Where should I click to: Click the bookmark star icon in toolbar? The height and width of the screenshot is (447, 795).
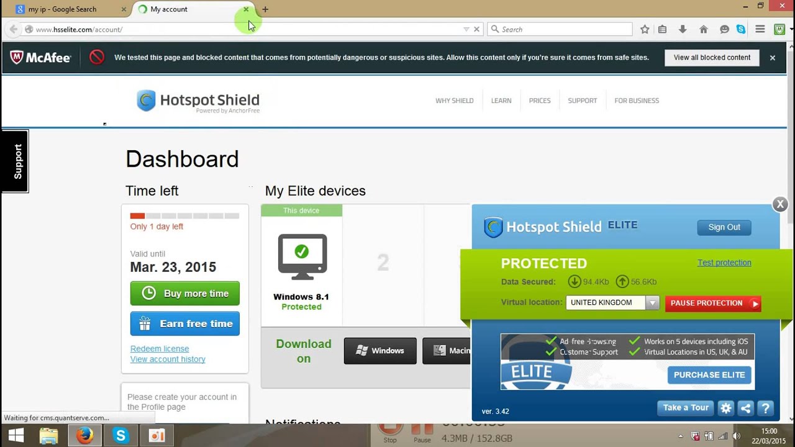pos(645,29)
